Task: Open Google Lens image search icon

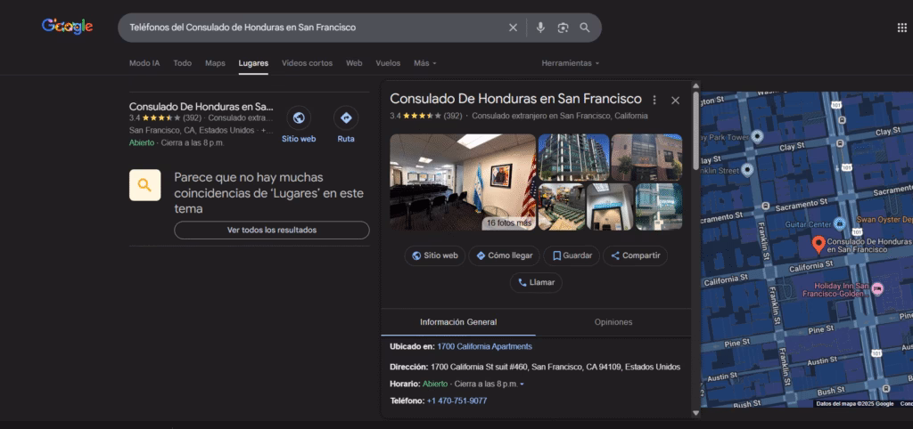Action: 563,28
